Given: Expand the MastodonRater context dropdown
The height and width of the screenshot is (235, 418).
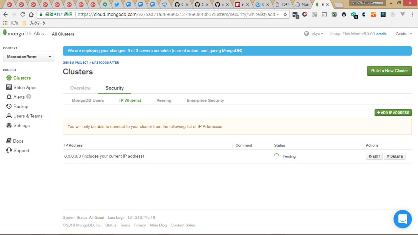Looking at the screenshot, I should [29, 57].
